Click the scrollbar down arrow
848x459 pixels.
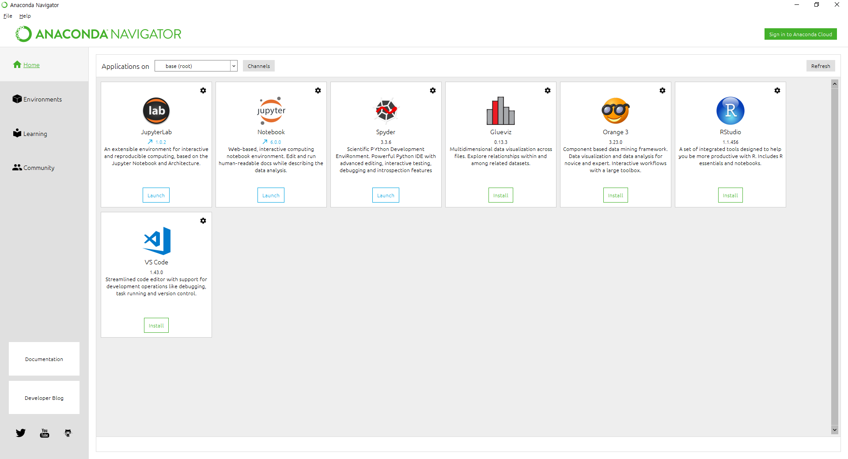click(835, 430)
